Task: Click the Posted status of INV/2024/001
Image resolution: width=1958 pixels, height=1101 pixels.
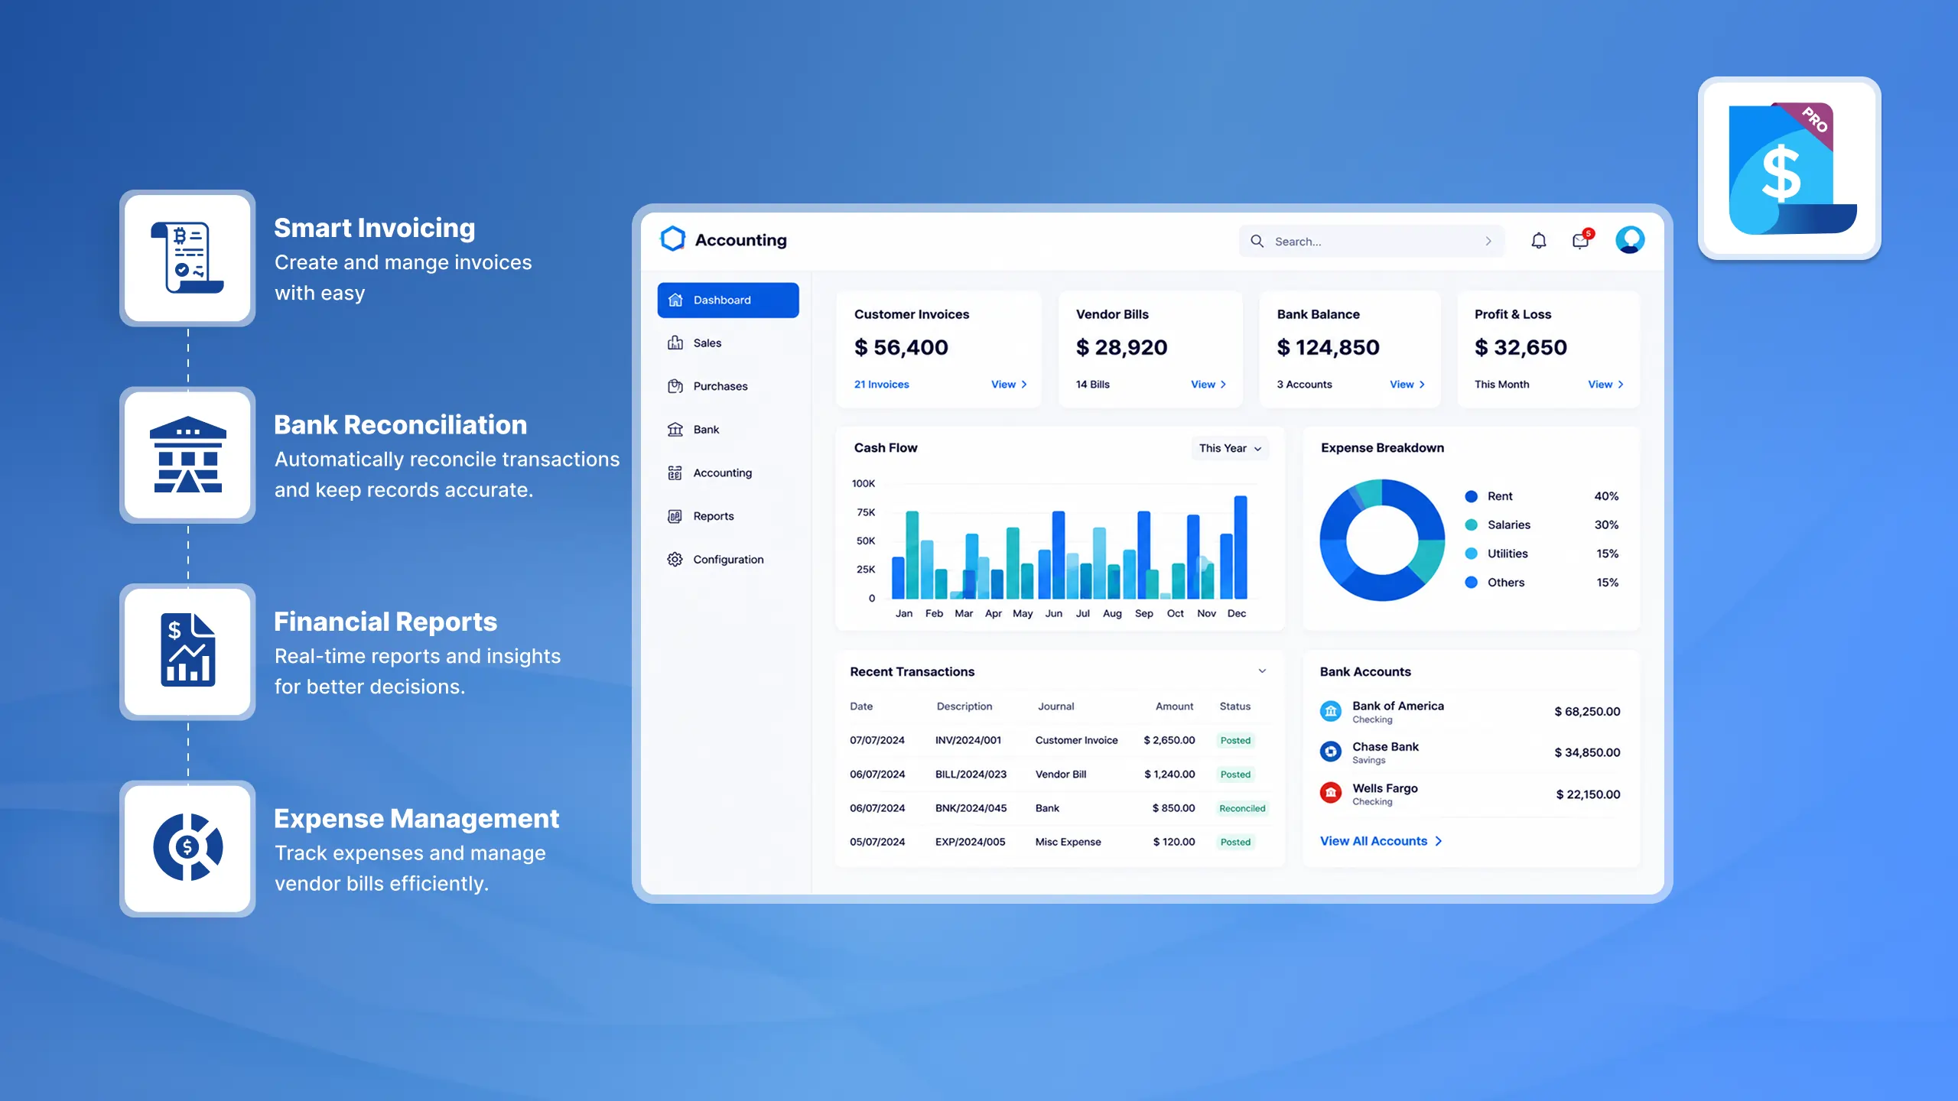Action: point(1235,740)
